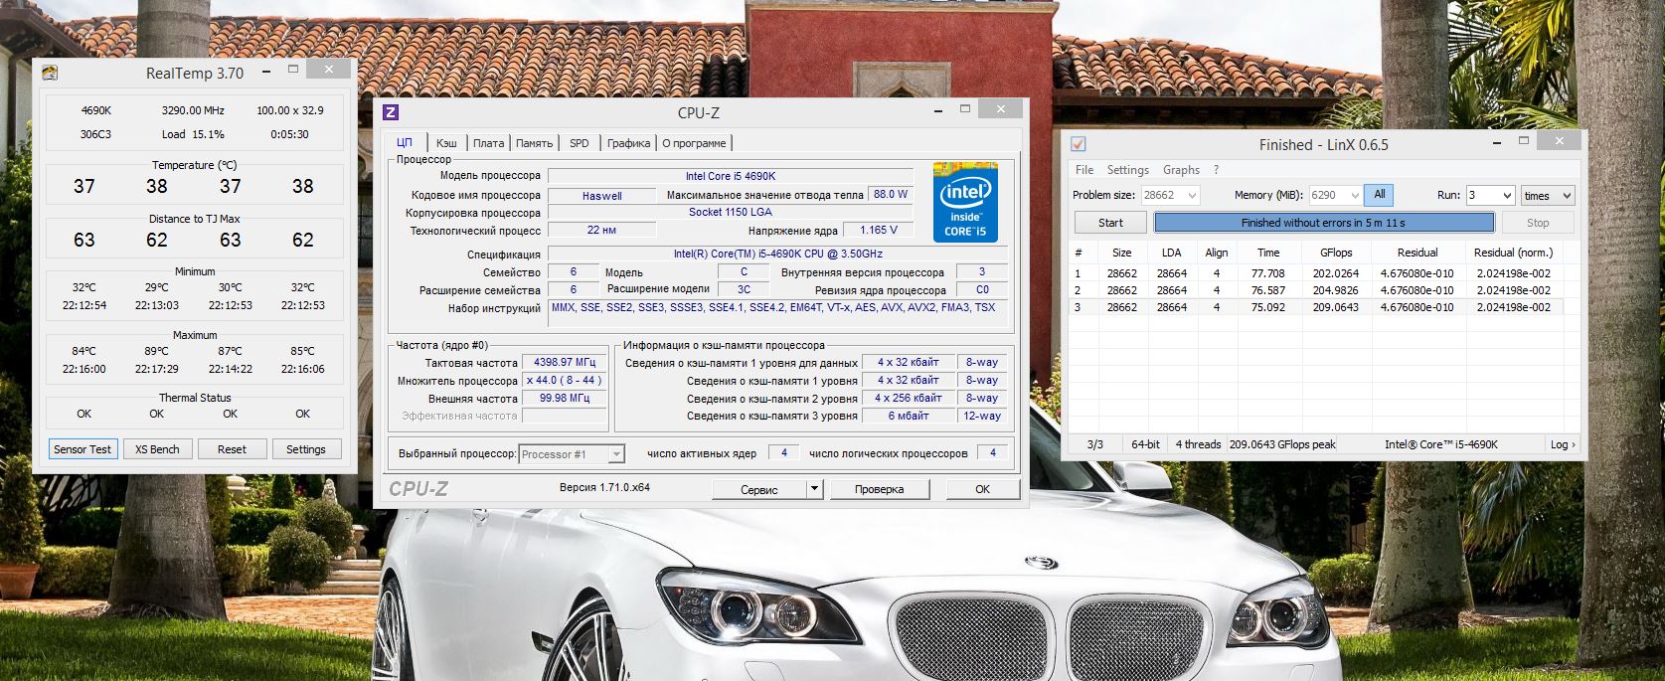Click the CPU-Z purple Z logo icon
Image resolution: width=1665 pixels, height=681 pixels.
[391, 112]
